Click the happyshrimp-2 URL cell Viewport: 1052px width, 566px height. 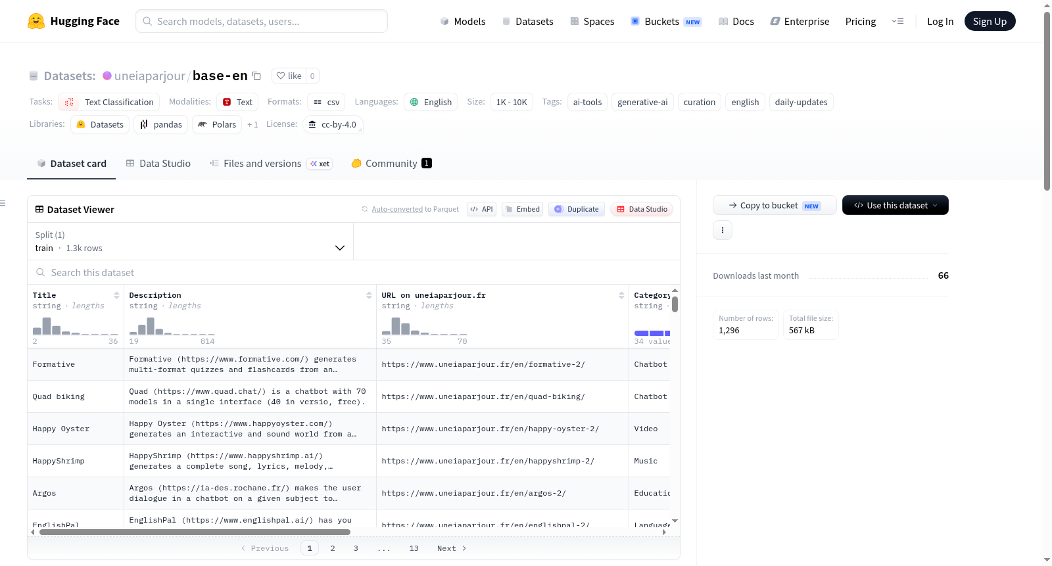click(x=502, y=461)
